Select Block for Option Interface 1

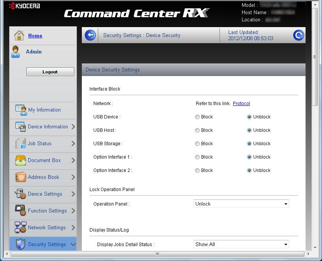pos(197,157)
